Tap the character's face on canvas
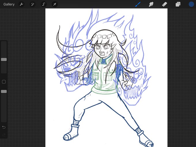This screenshot has width=196, height=147. tap(102, 49)
